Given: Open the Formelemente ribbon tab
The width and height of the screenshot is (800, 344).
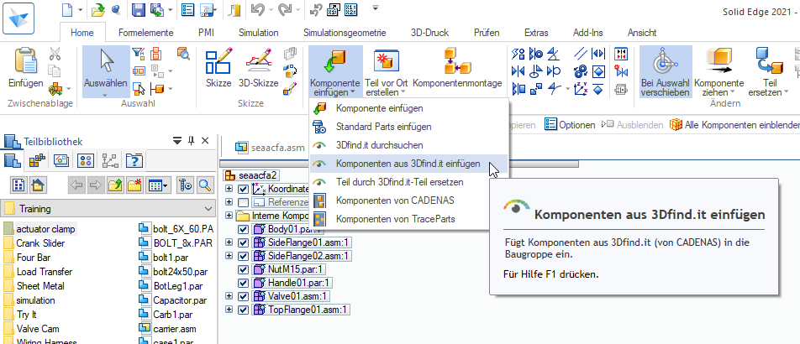Looking at the screenshot, I should (x=146, y=33).
